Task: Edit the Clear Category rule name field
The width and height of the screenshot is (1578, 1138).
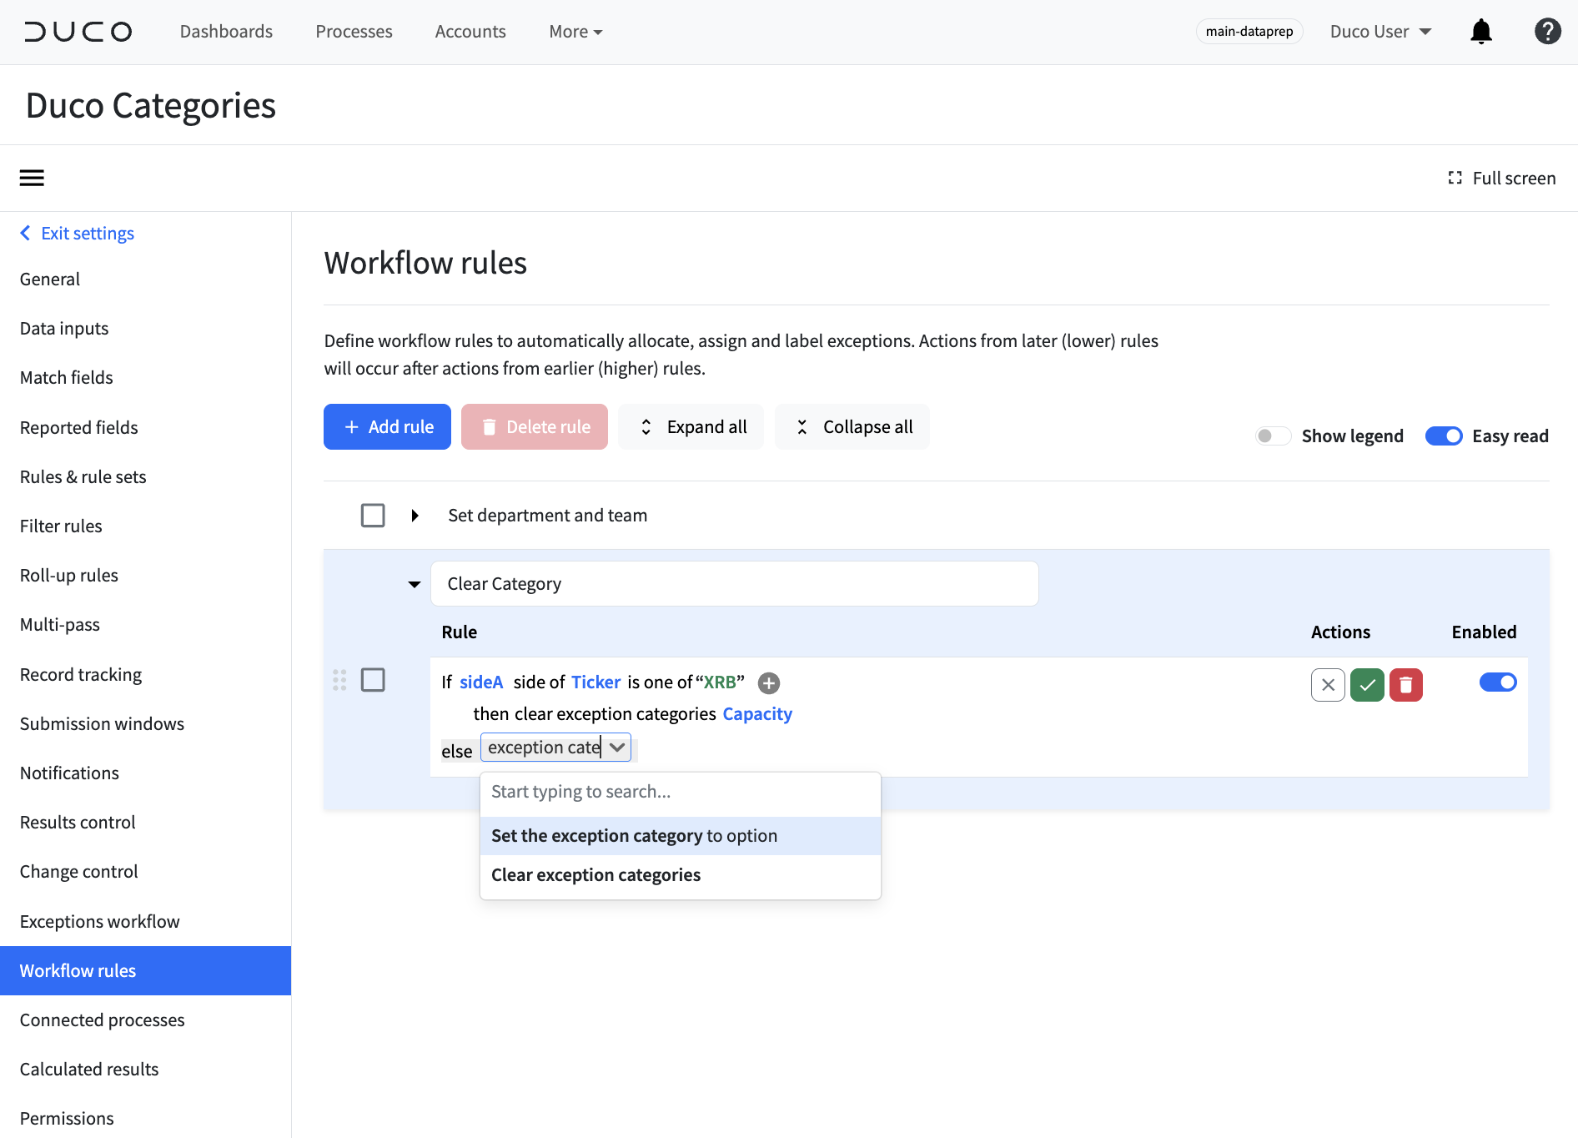Action: click(x=734, y=584)
